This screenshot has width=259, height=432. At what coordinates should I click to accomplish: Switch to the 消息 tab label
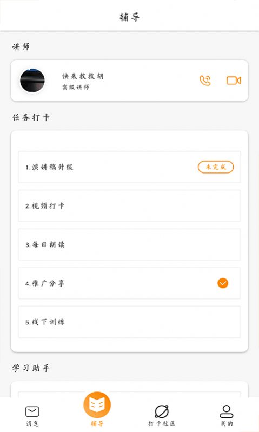pyautogui.click(x=32, y=423)
